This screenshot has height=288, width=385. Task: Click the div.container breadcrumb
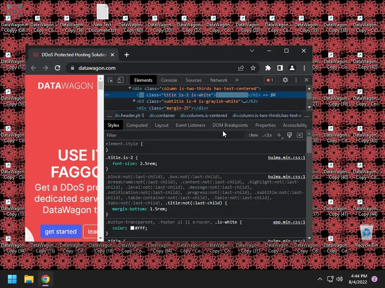[162, 115]
